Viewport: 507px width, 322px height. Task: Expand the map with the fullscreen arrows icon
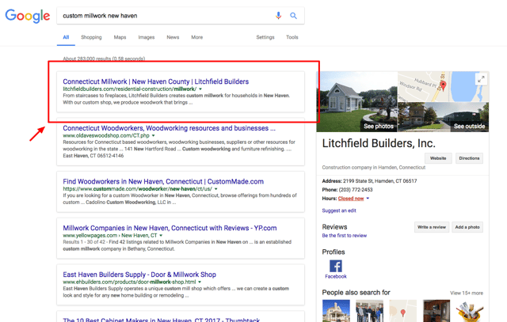pyautogui.click(x=481, y=79)
